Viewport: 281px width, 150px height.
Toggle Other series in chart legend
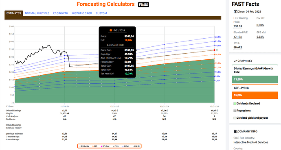click(125, 146)
